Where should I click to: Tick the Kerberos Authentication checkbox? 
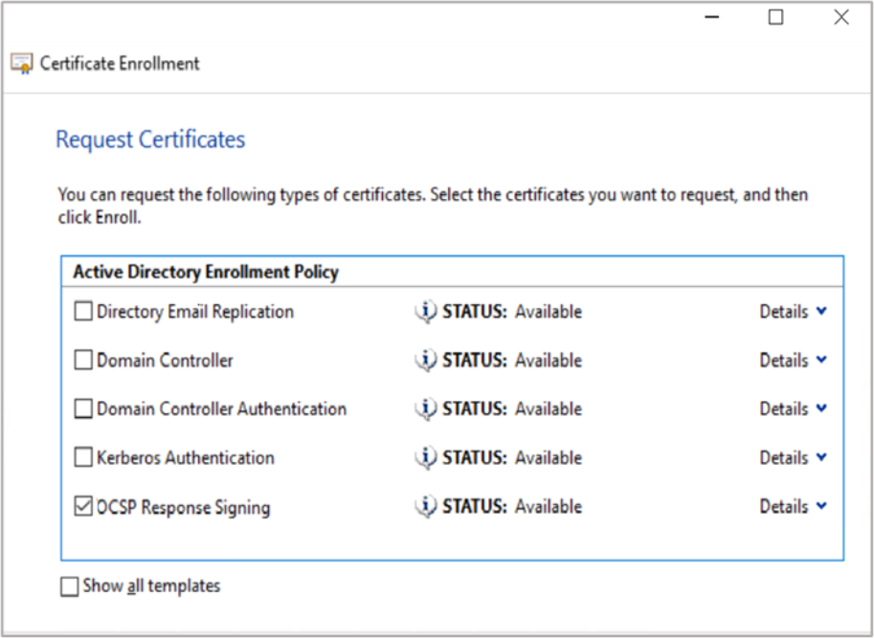[84, 458]
